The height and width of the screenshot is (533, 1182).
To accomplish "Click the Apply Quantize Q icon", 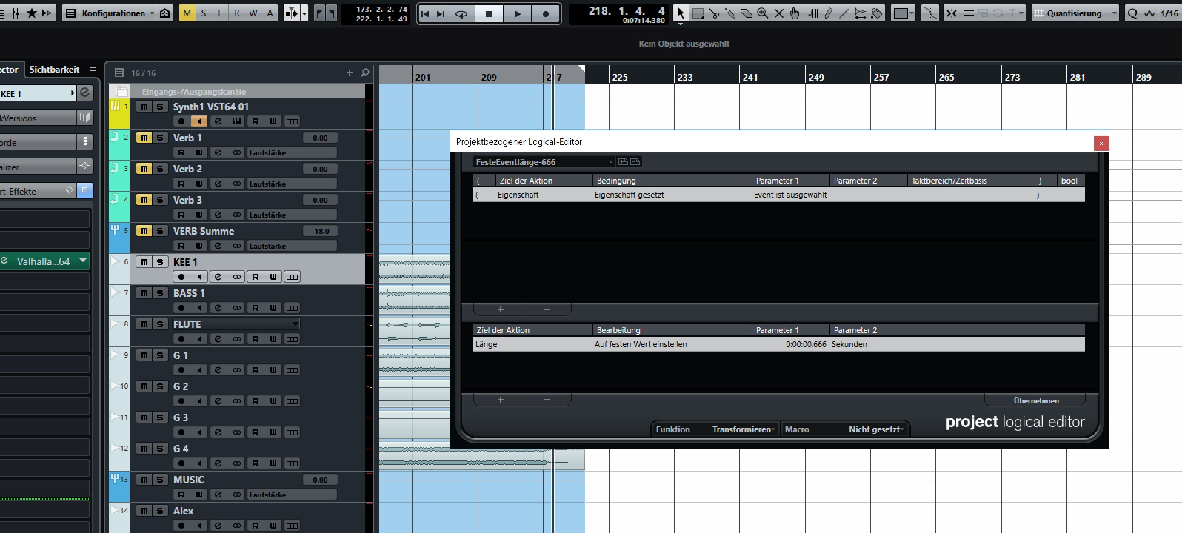I will 1132,13.
